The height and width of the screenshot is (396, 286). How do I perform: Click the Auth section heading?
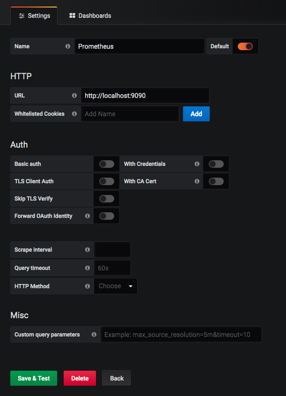tap(19, 145)
